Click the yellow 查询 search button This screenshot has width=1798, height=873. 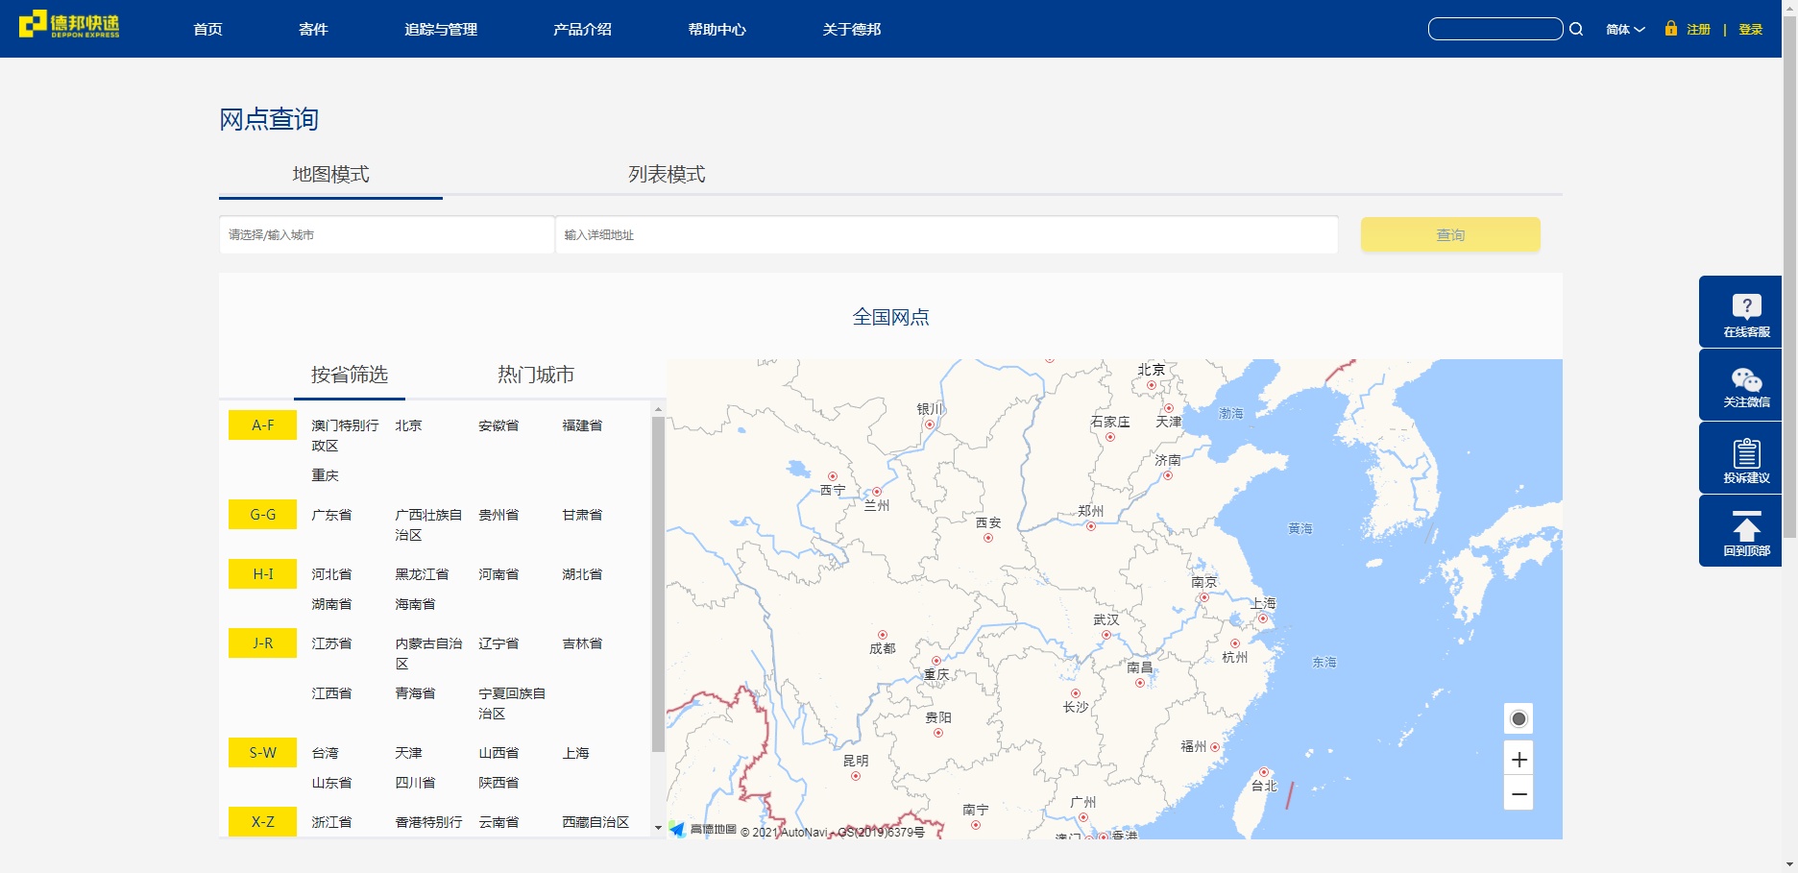pyautogui.click(x=1450, y=234)
